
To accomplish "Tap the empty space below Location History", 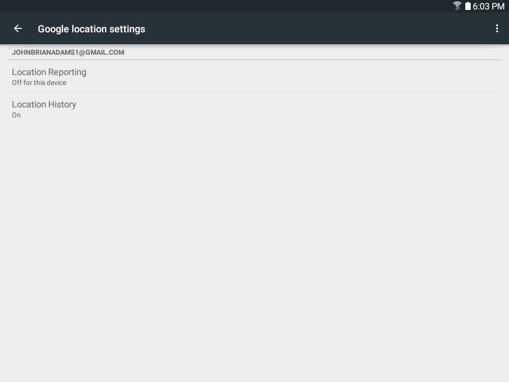I will tap(254, 253).
